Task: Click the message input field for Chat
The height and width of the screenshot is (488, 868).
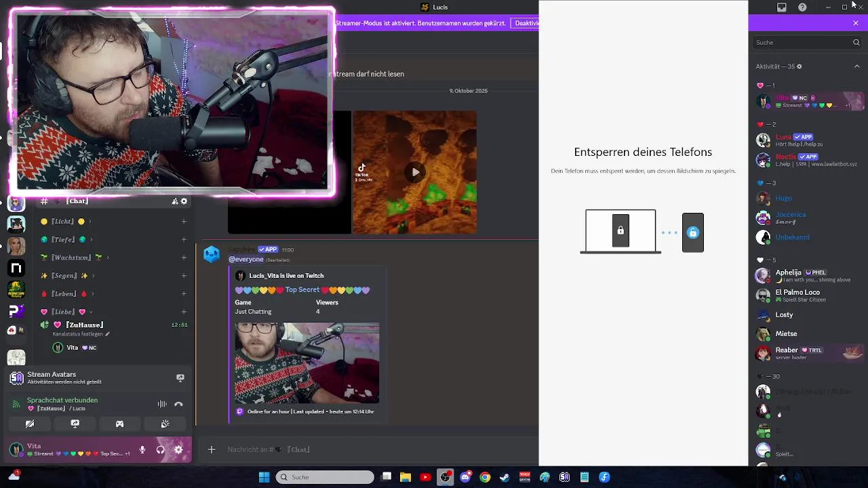Action: (x=380, y=449)
